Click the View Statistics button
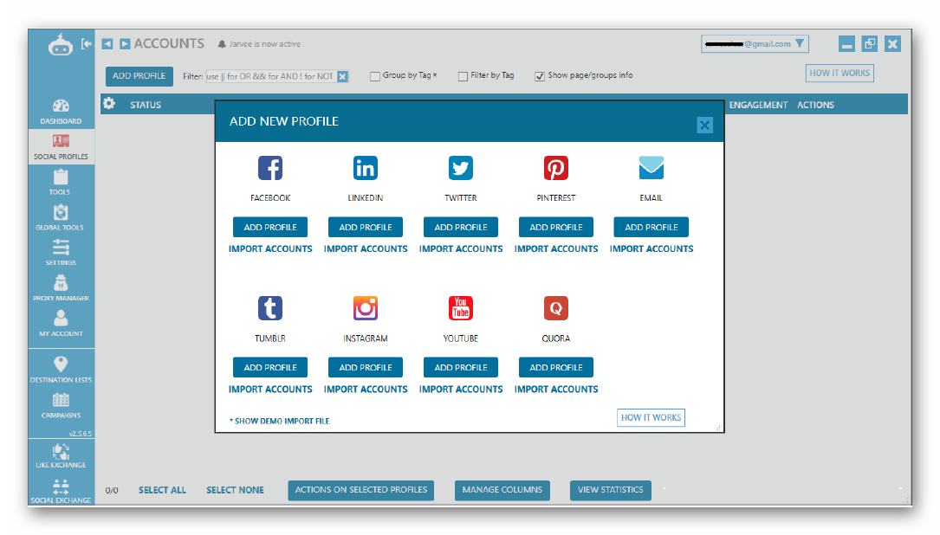This screenshot has width=940, height=535. (610, 490)
